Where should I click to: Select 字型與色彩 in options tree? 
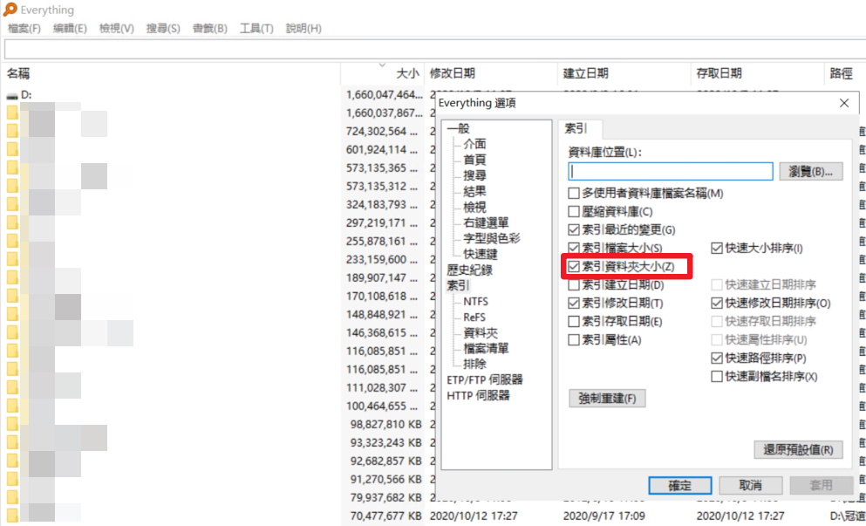tap(492, 239)
